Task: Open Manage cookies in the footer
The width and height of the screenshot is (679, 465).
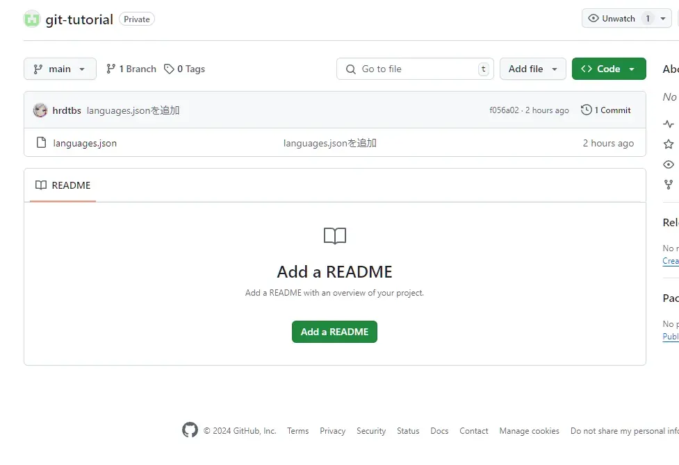Action: [x=529, y=431]
